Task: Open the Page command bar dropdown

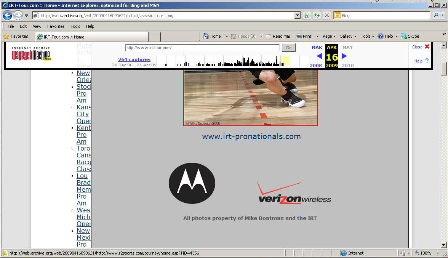Action: pos(329,36)
